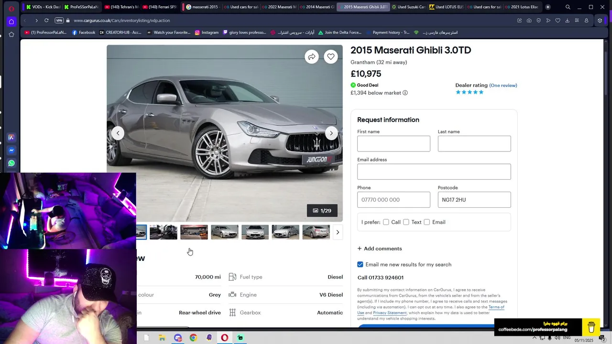Image resolution: width=612 pixels, height=344 pixels.
Task: Open Opera sidebar home icon
Action: pos(11,21)
